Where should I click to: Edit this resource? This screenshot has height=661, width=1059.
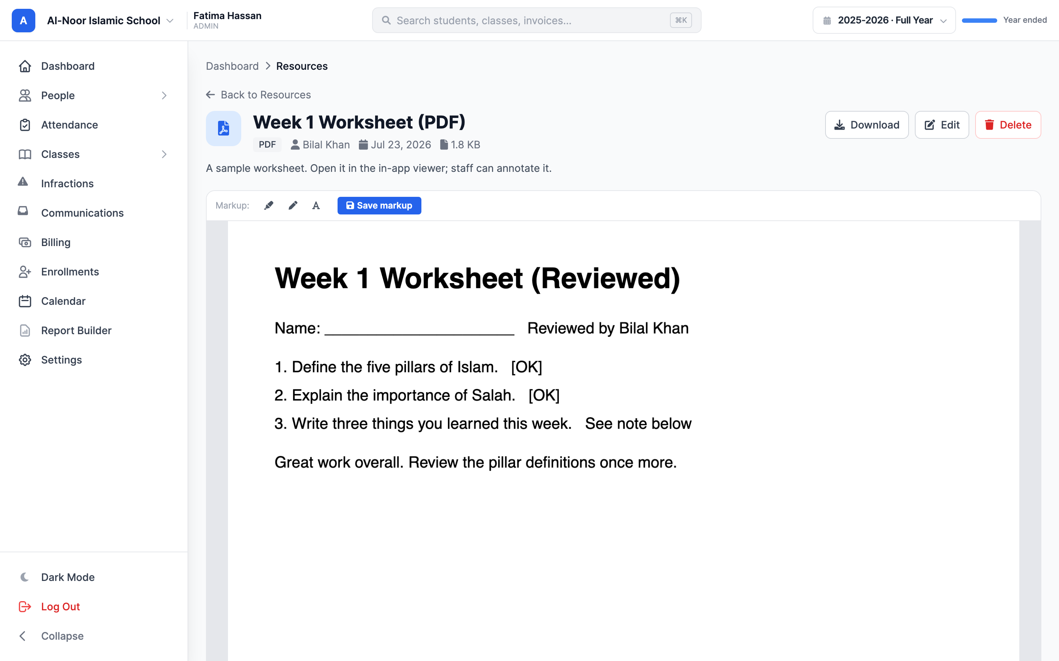pos(942,125)
